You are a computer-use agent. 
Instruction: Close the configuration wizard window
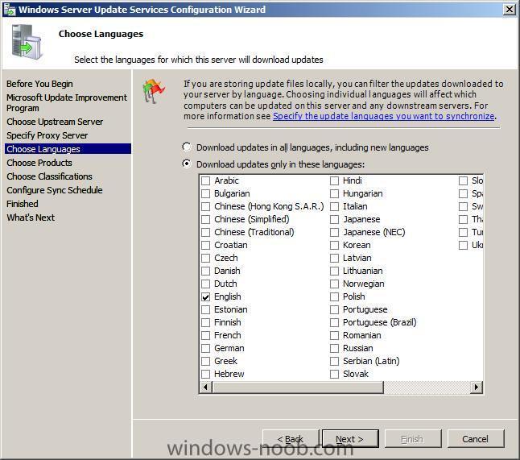[x=509, y=10]
